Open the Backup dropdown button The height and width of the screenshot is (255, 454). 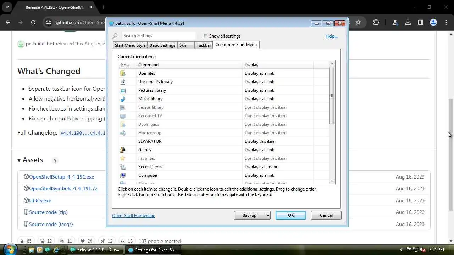(x=253, y=215)
